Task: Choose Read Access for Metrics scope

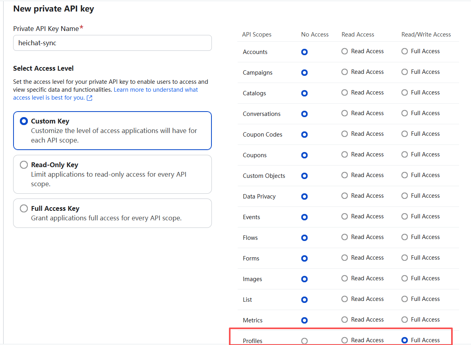Action: point(345,320)
